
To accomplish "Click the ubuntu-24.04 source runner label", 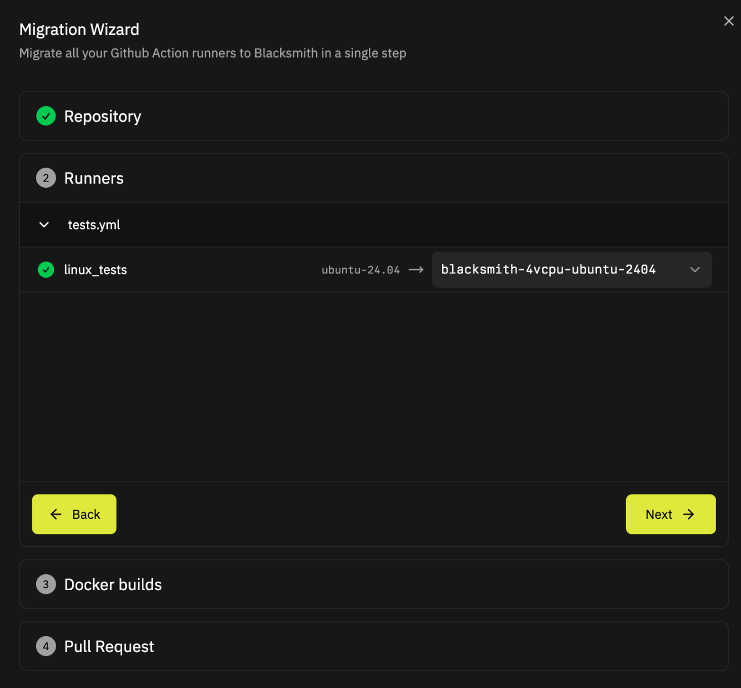I will [360, 270].
